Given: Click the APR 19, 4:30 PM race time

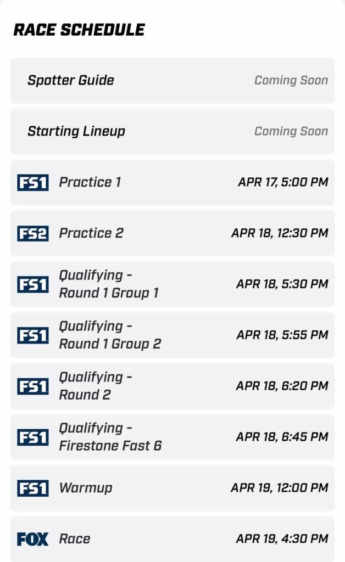Looking at the screenshot, I should tap(282, 539).
